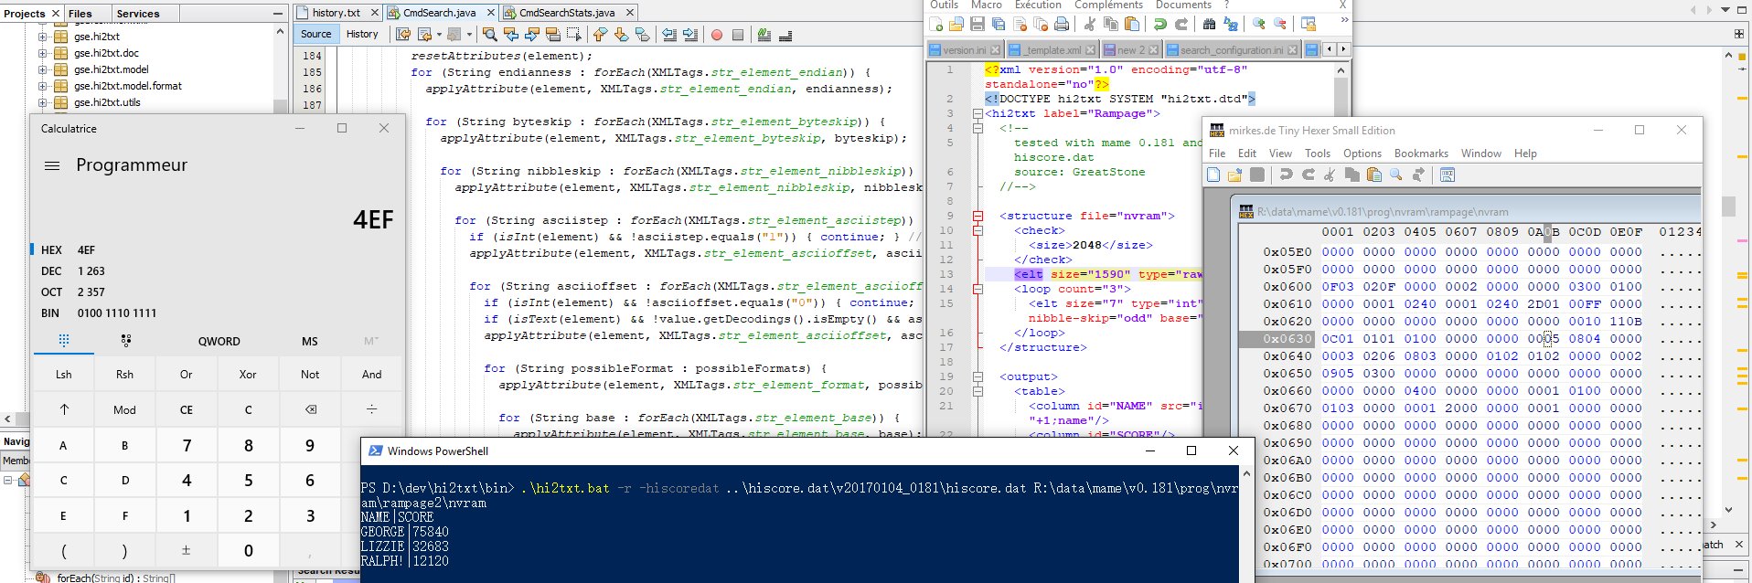Click Paste icon in Tiny Hexer toolbar

1373,175
